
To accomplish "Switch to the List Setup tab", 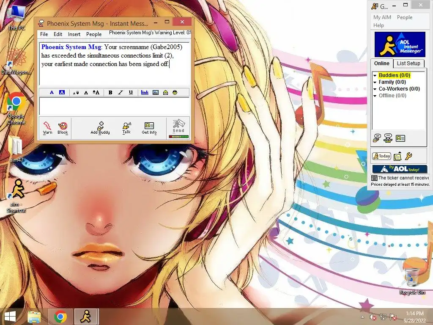I will point(408,63).
